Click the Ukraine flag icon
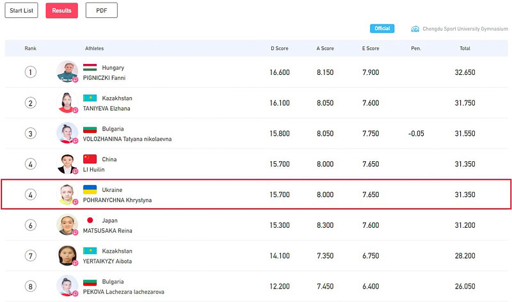 pos(90,189)
